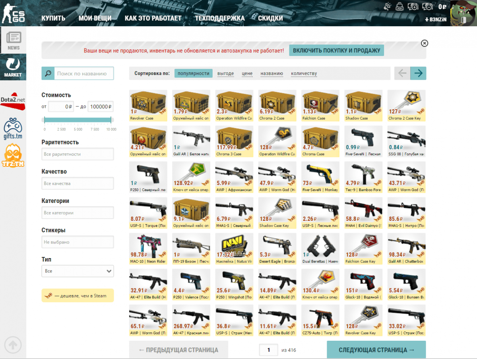The height and width of the screenshot is (359, 477).
Task: Sort items by цене
Action: (x=247, y=73)
